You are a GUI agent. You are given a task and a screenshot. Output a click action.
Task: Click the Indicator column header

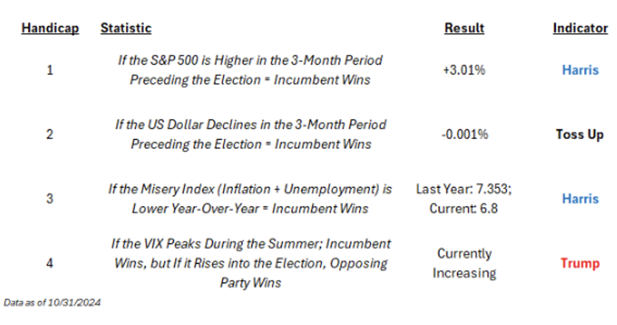pos(580,28)
